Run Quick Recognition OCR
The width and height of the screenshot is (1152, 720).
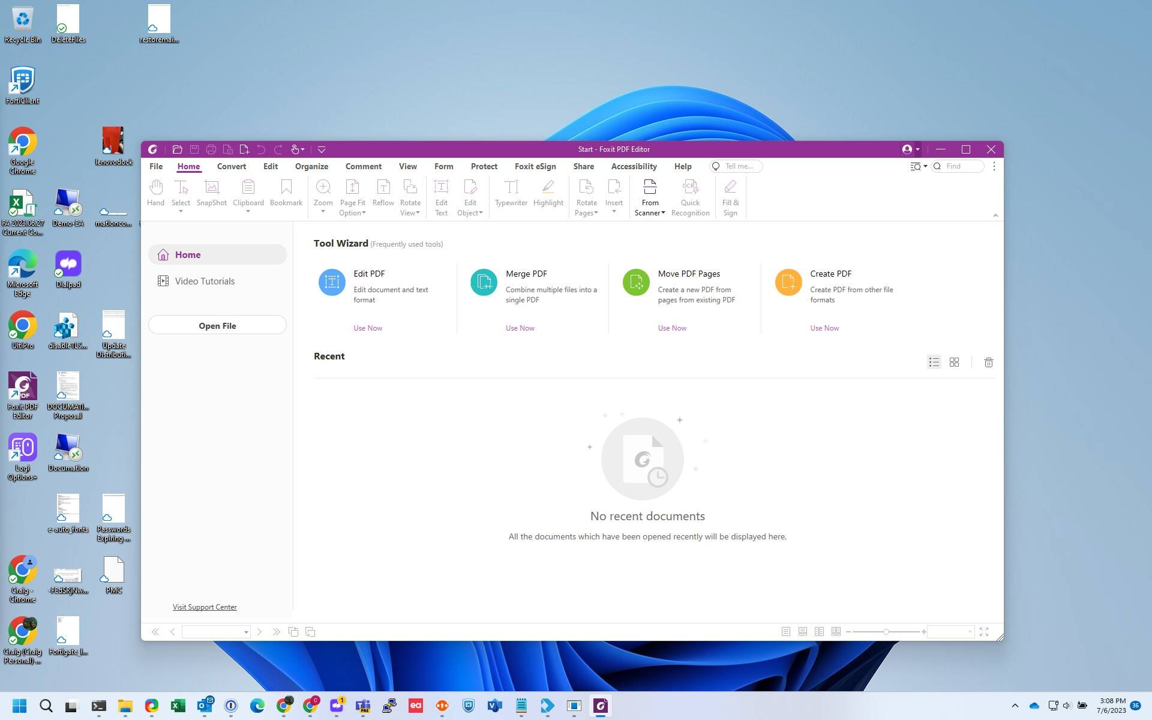pyautogui.click(x=690, y=197)
